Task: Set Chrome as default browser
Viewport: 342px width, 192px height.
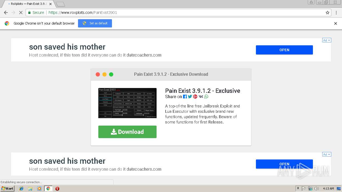Action: (x=95, y=23)
